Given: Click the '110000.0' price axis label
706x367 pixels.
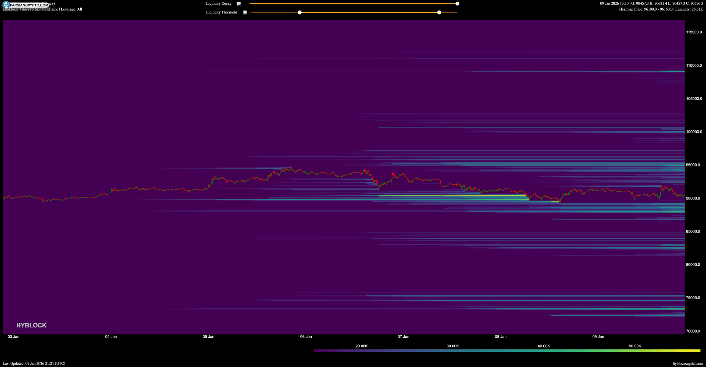Looking at the screenshot, I should tap(694, 65).
